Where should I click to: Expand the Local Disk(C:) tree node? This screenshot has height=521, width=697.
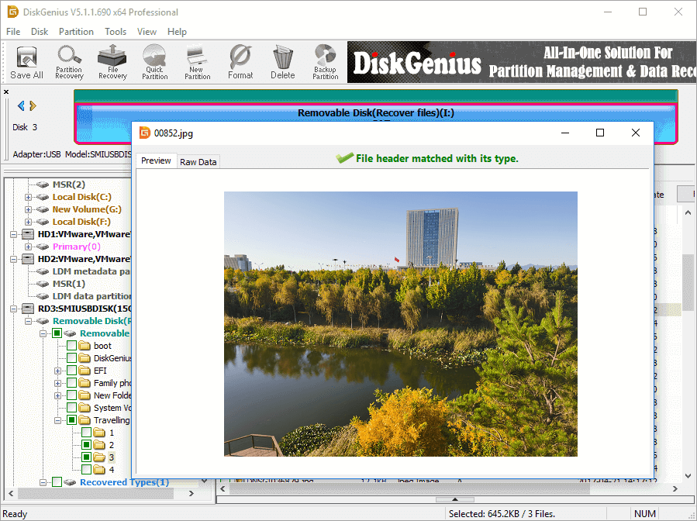click(x=29, y=197)
